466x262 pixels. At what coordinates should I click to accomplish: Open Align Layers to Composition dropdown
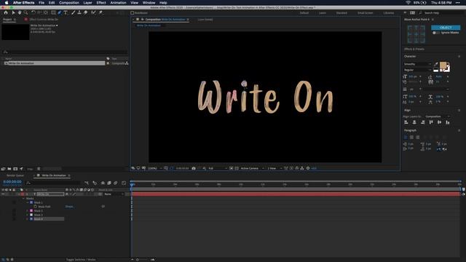pyautogui.click(x=438, y=116)
